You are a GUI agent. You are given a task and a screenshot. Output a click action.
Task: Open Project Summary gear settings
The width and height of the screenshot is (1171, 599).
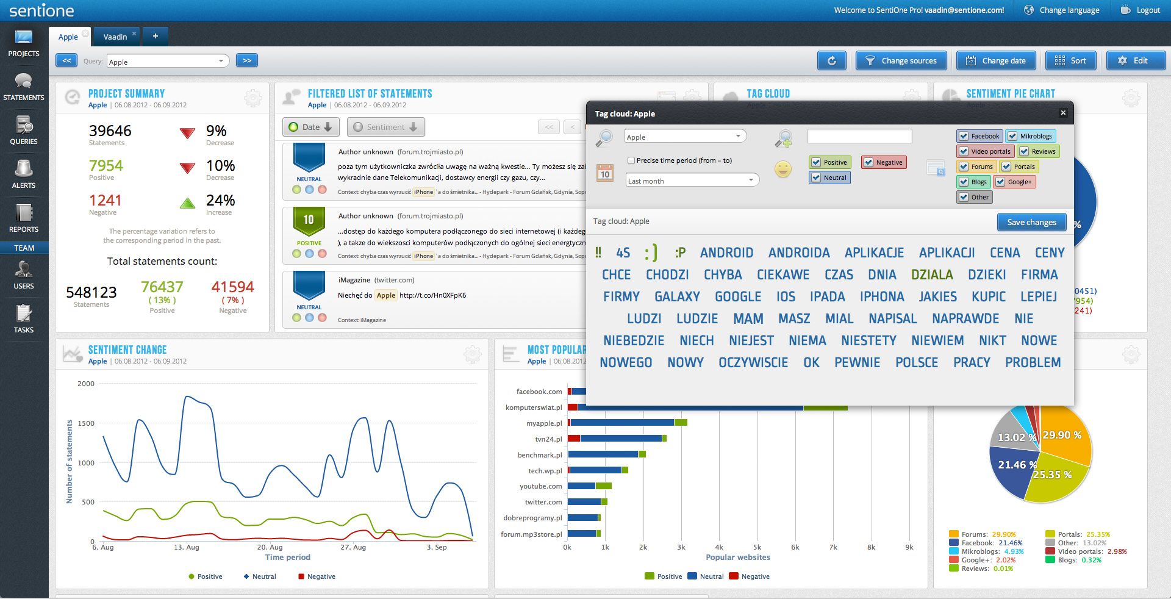[252, 98]
